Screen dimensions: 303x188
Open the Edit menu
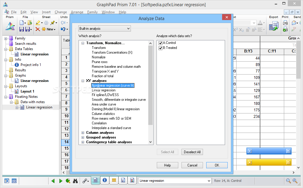point(24,12)
